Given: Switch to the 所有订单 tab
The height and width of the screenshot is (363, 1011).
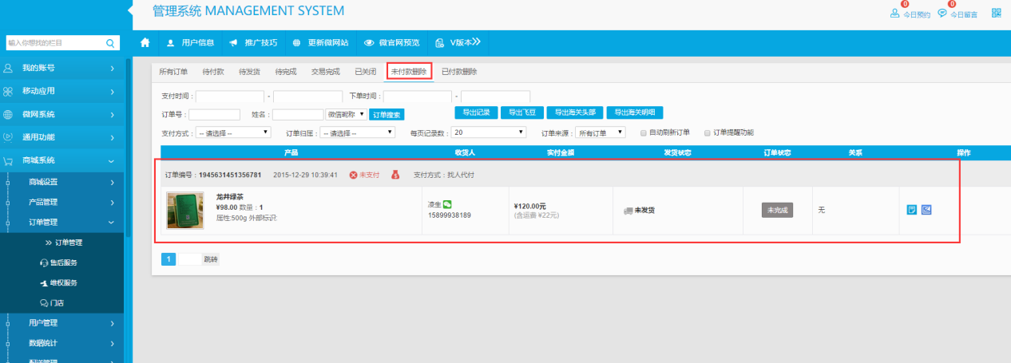Looking at the screenshot, I should click(173, 72).
